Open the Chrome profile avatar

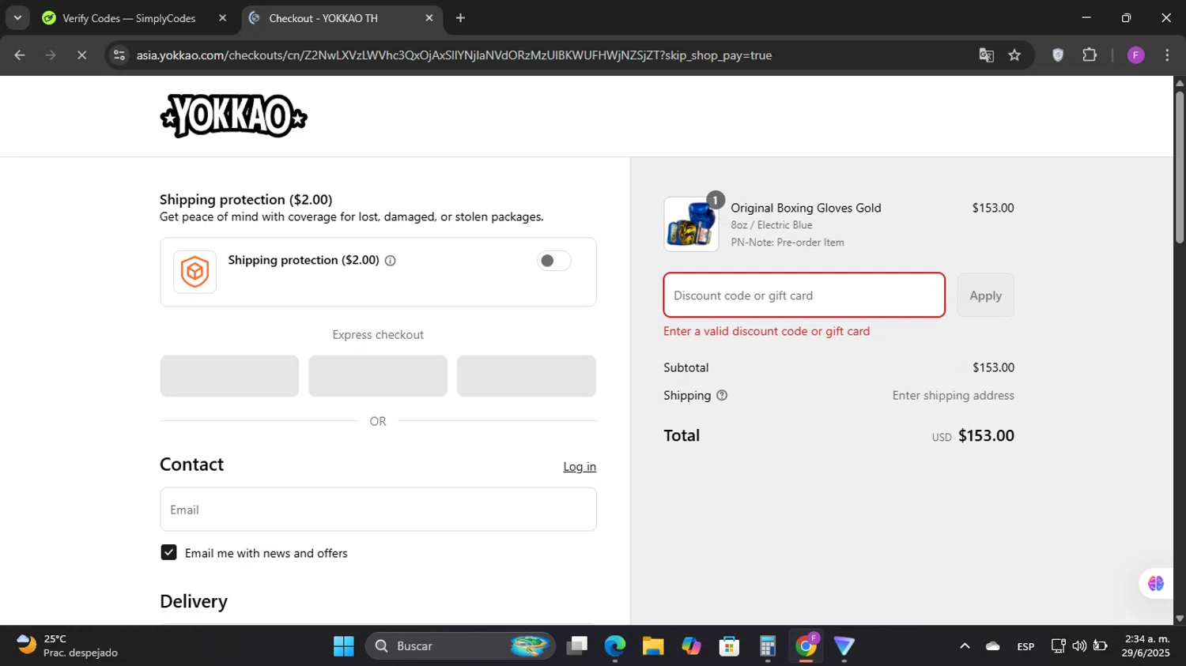tap(1135, 55)
